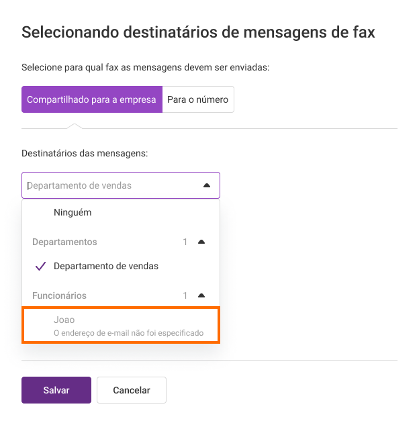Screen dimensions: 419x425
Task: Click the 'Destinatários das mensagens:' label
Action: click(x=85, y=153)
